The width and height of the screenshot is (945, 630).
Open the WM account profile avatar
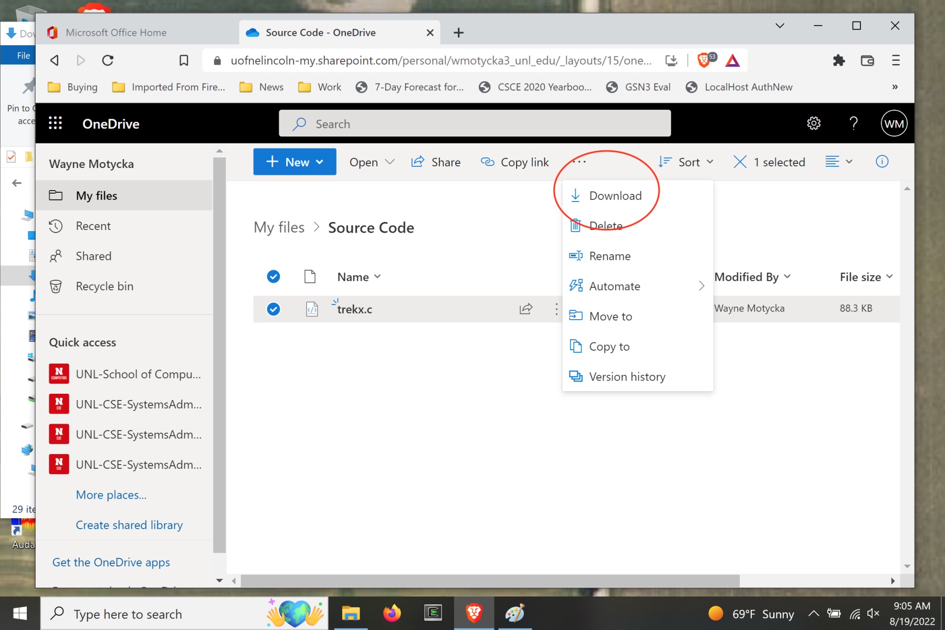click(894, 124)
